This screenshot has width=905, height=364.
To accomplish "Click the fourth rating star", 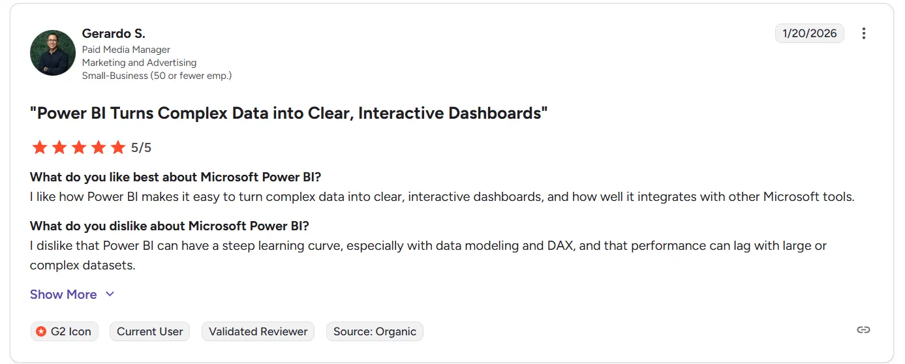I will coord(99,147).
